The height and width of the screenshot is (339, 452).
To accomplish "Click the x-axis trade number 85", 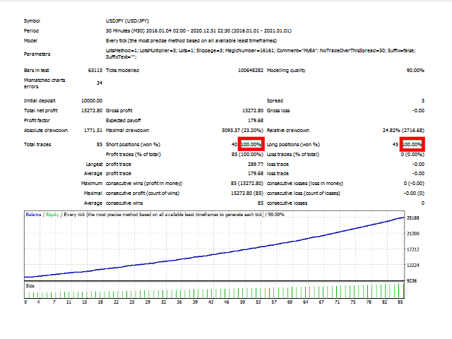I will [x=400, y=302].
